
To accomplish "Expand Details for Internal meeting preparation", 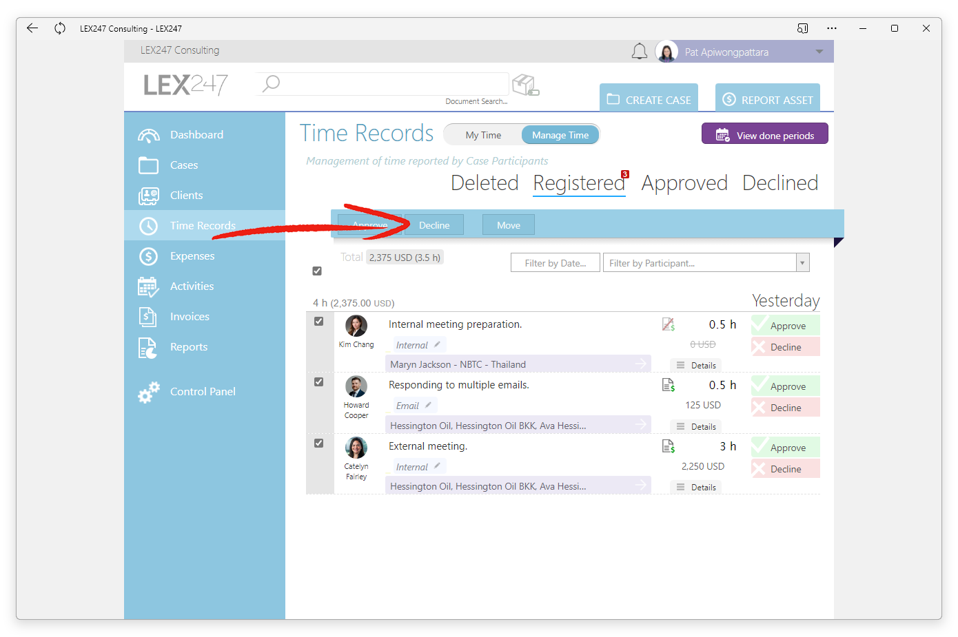I will (x=696, y=365).
